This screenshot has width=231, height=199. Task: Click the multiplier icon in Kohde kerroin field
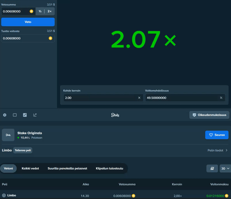pyautogui.click(x=139, y=98)
